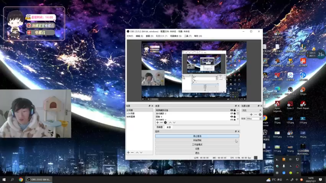The width and height of the screenshot is (326, 183).
Task: Open transition properties gear icon
Action: click(260, 115)
